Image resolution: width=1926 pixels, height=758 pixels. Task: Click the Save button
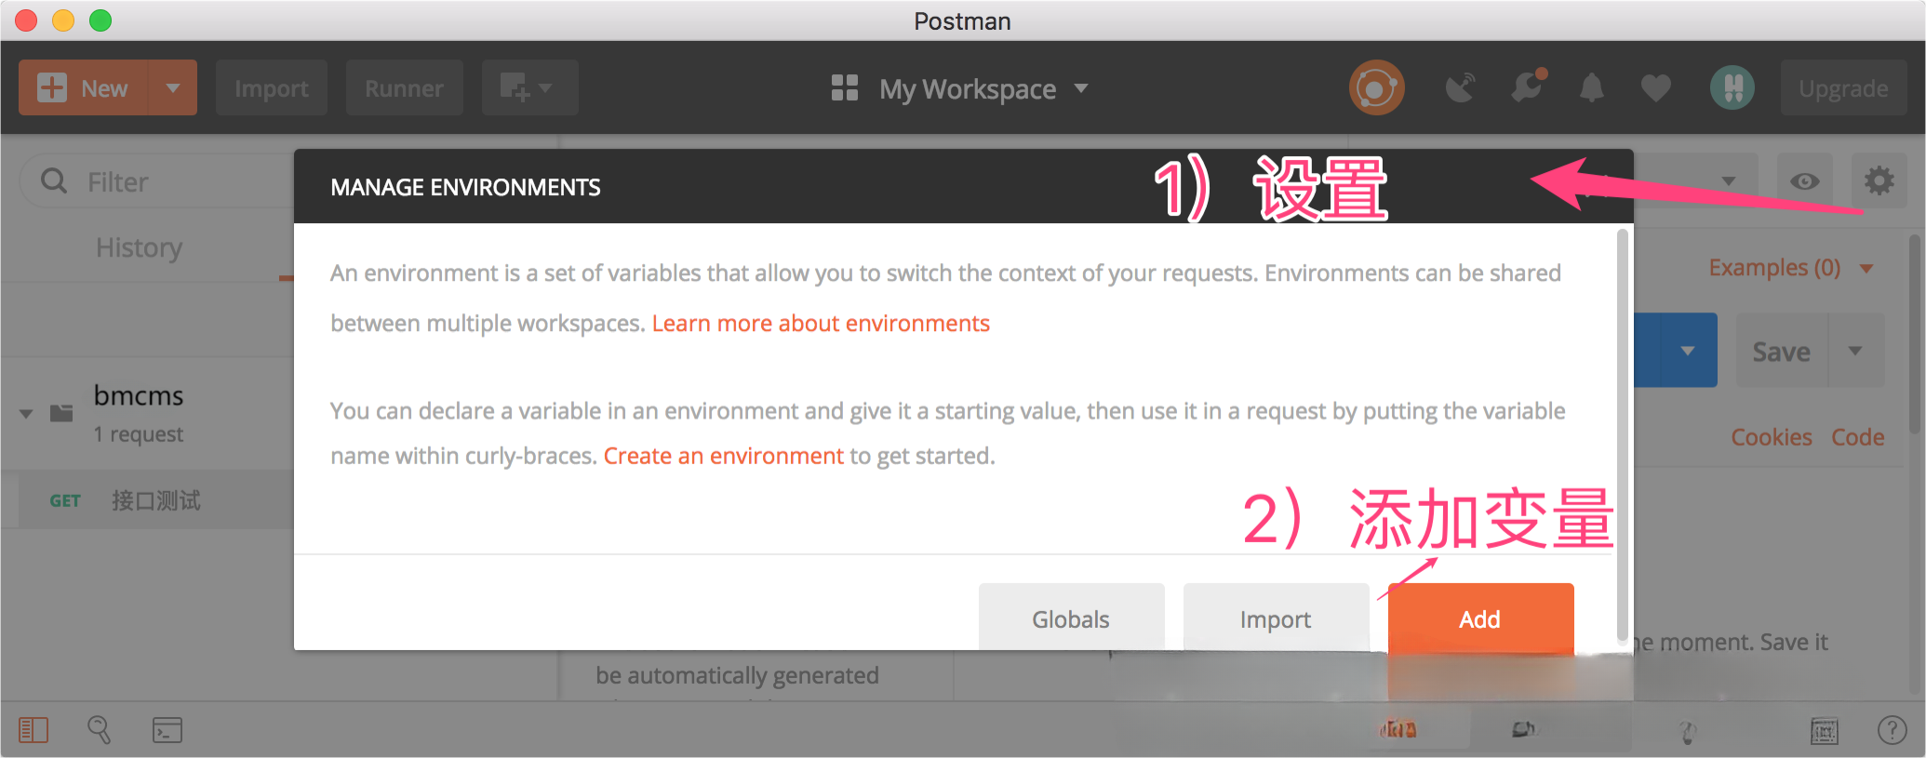1782,352
